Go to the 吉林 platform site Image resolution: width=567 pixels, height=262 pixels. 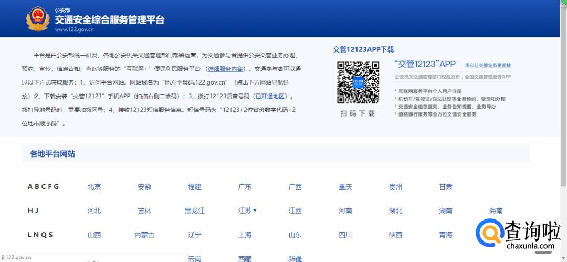point(144,211)
